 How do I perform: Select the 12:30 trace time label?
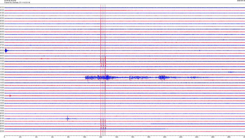pos(2,75)
